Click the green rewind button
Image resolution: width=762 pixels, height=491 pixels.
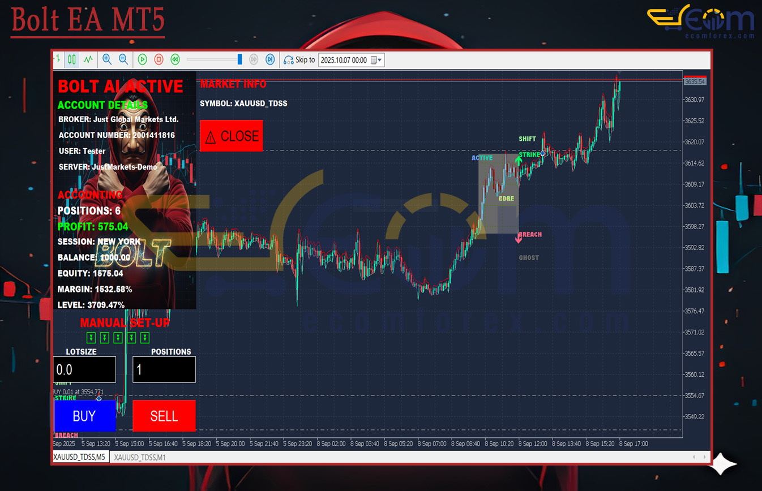pyautogui.click(x=175, y=59)
